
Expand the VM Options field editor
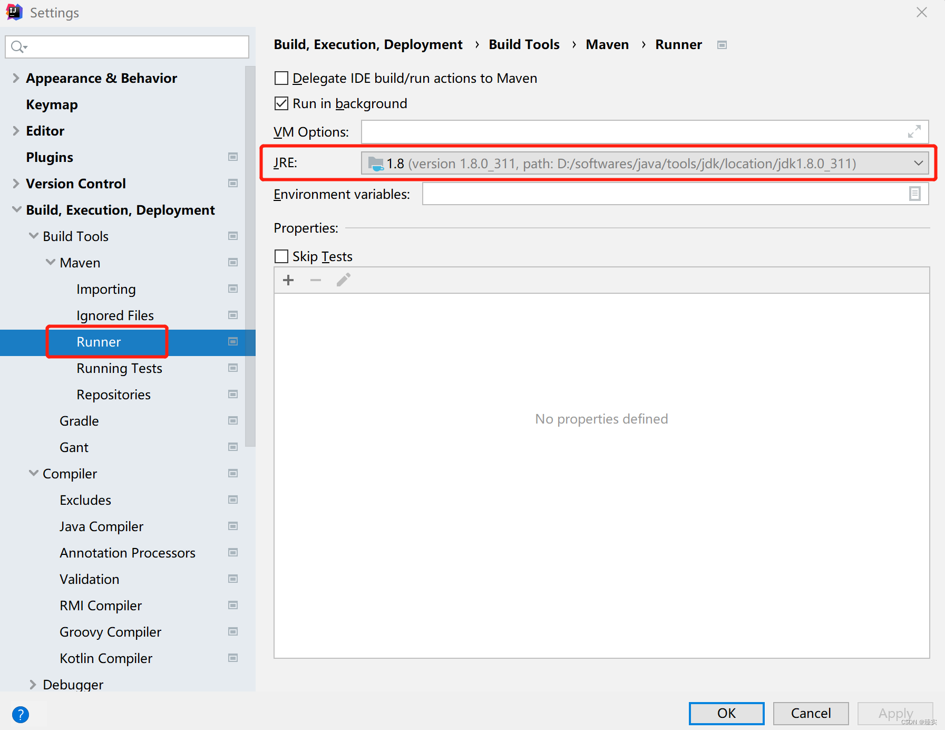pyautogui.click(x=914, y=132)
